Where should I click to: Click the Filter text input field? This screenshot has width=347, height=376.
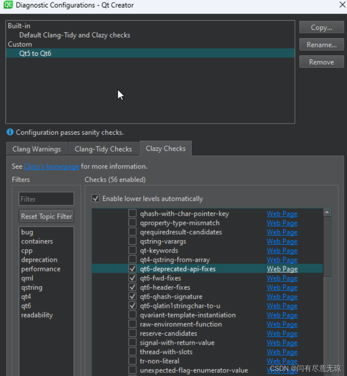tap(47, 199)
